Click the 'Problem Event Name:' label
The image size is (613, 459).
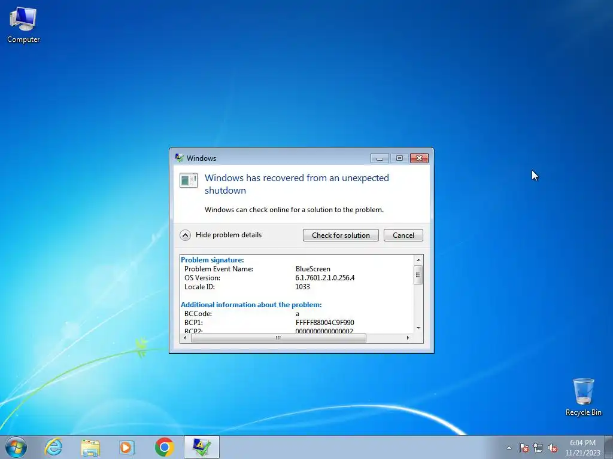tap(219, 269)
